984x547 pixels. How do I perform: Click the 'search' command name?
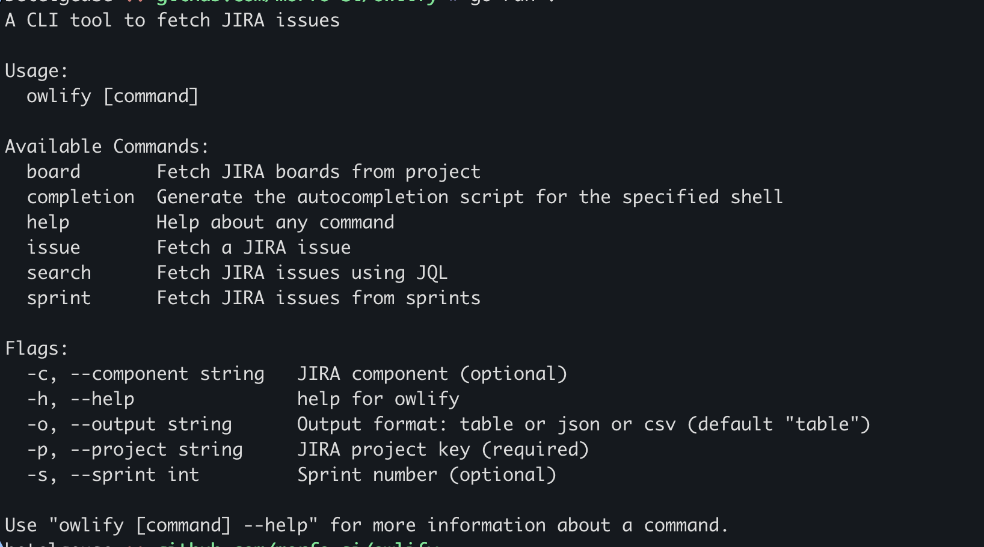[x=59, y=273]
